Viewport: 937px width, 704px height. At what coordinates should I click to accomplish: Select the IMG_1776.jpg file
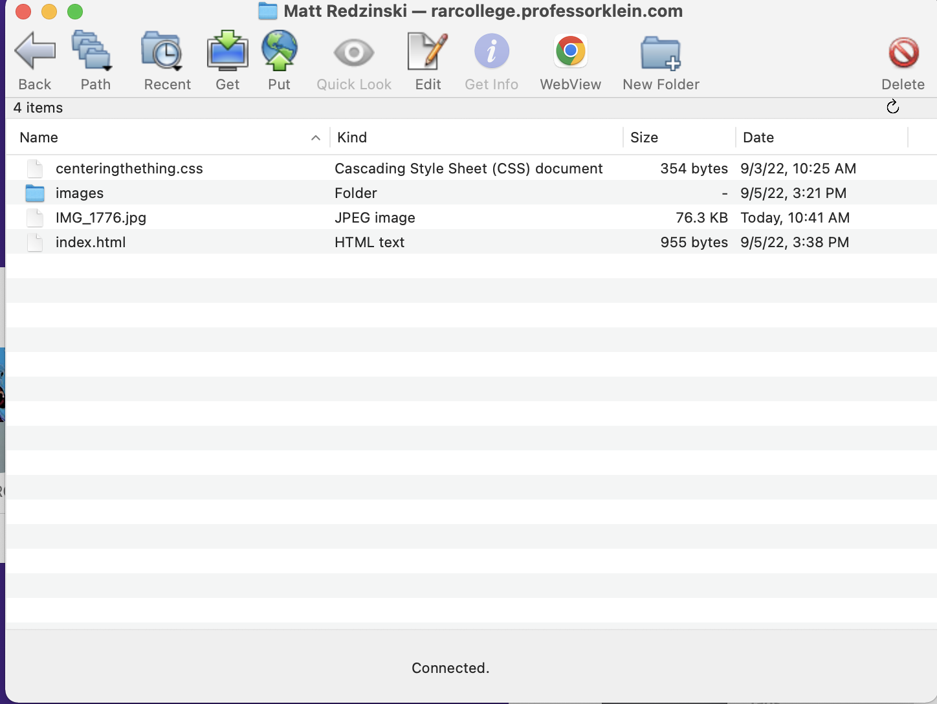(101, 217)
